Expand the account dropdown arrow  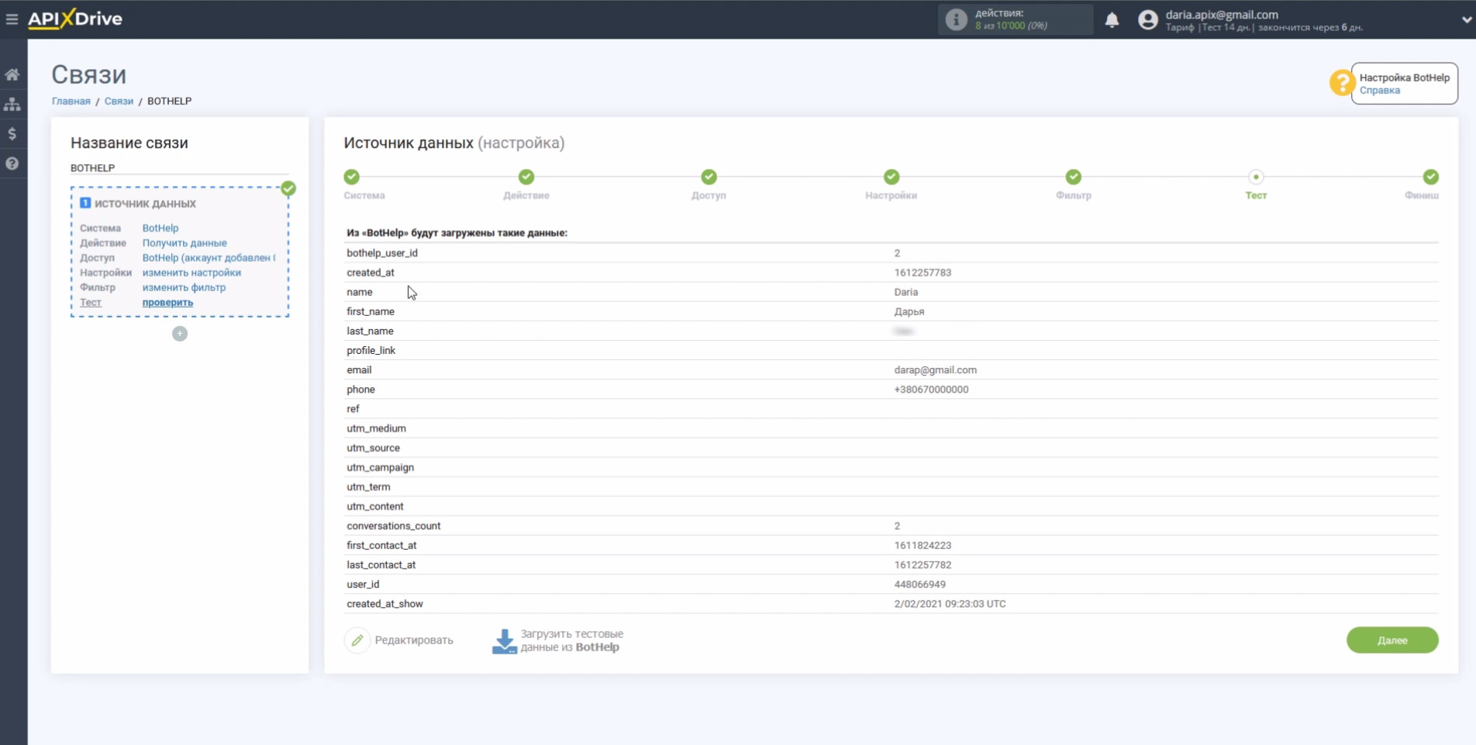[1466, 20]
